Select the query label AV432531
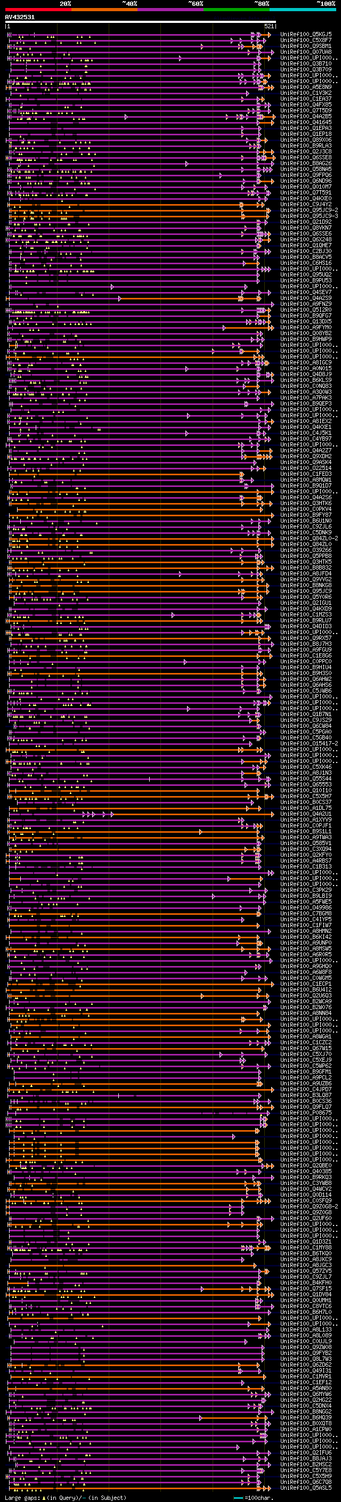Image resolution: width=341 pixels, height=1502 pixels. 20,17
